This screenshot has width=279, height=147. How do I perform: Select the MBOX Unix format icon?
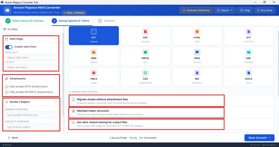point(145,52)
